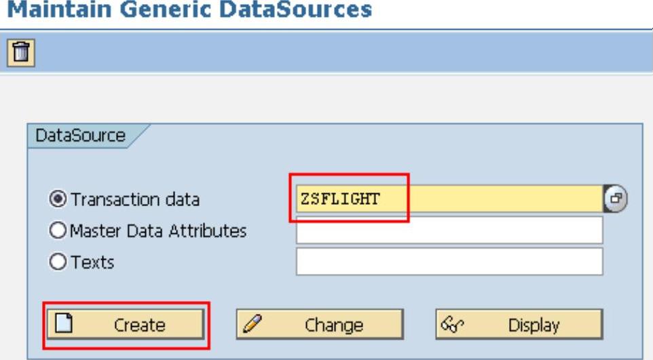This screenshot has width=653, height=360.
Task: Click the field containing ZSFLIGHT
Action: pos(448,199)
